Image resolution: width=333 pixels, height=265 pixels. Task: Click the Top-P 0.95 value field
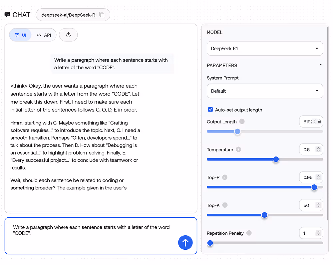coord(311,177)
